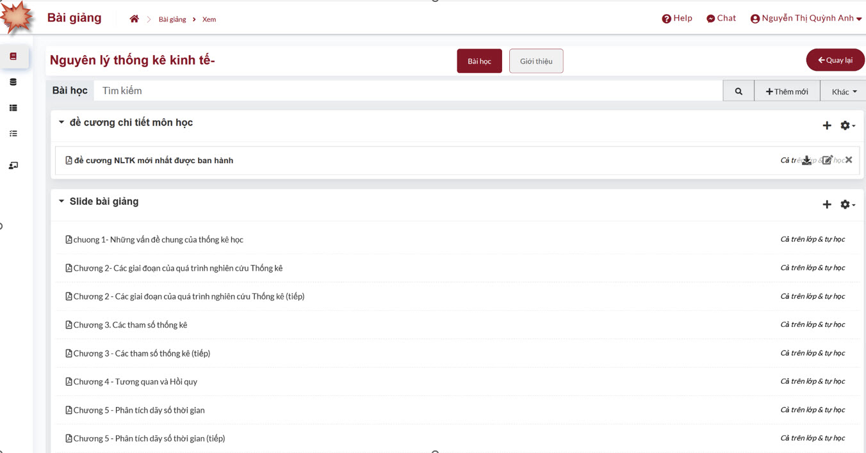Select the Bài học tab
The width and height of the screenshot is (866, 453).
479,61
